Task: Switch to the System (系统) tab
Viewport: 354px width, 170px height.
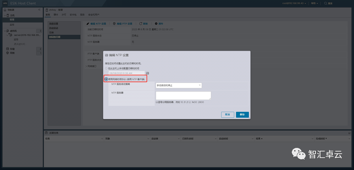Action: pyautogui.click(x=47, y=15)
